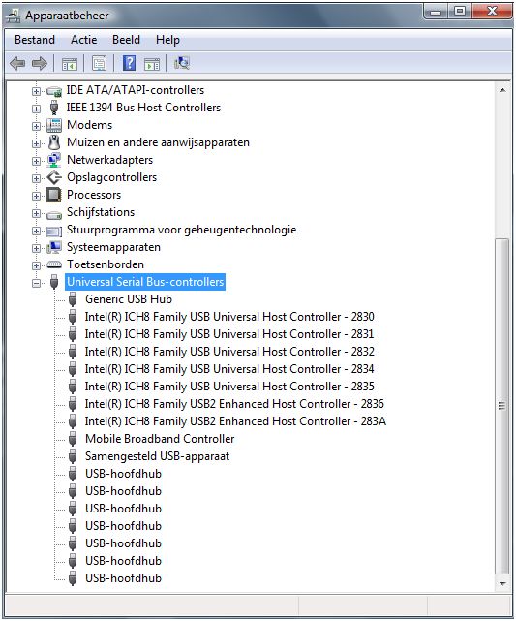Expand the Netwerkadapters node
This screenshot has width=516, height=621.
coord(36,161)
